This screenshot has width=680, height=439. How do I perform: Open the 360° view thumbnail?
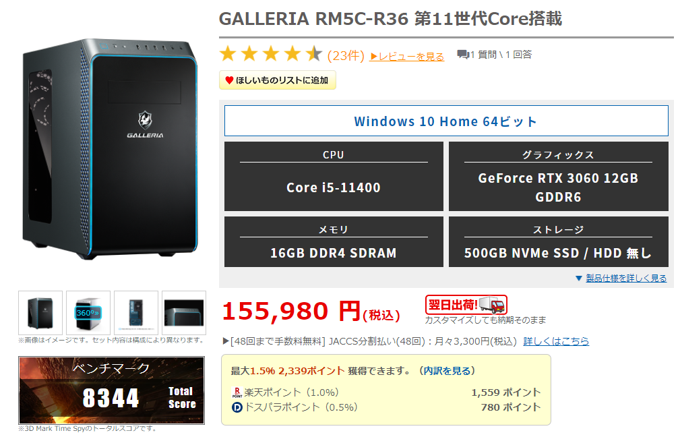[x=88, y=313]
